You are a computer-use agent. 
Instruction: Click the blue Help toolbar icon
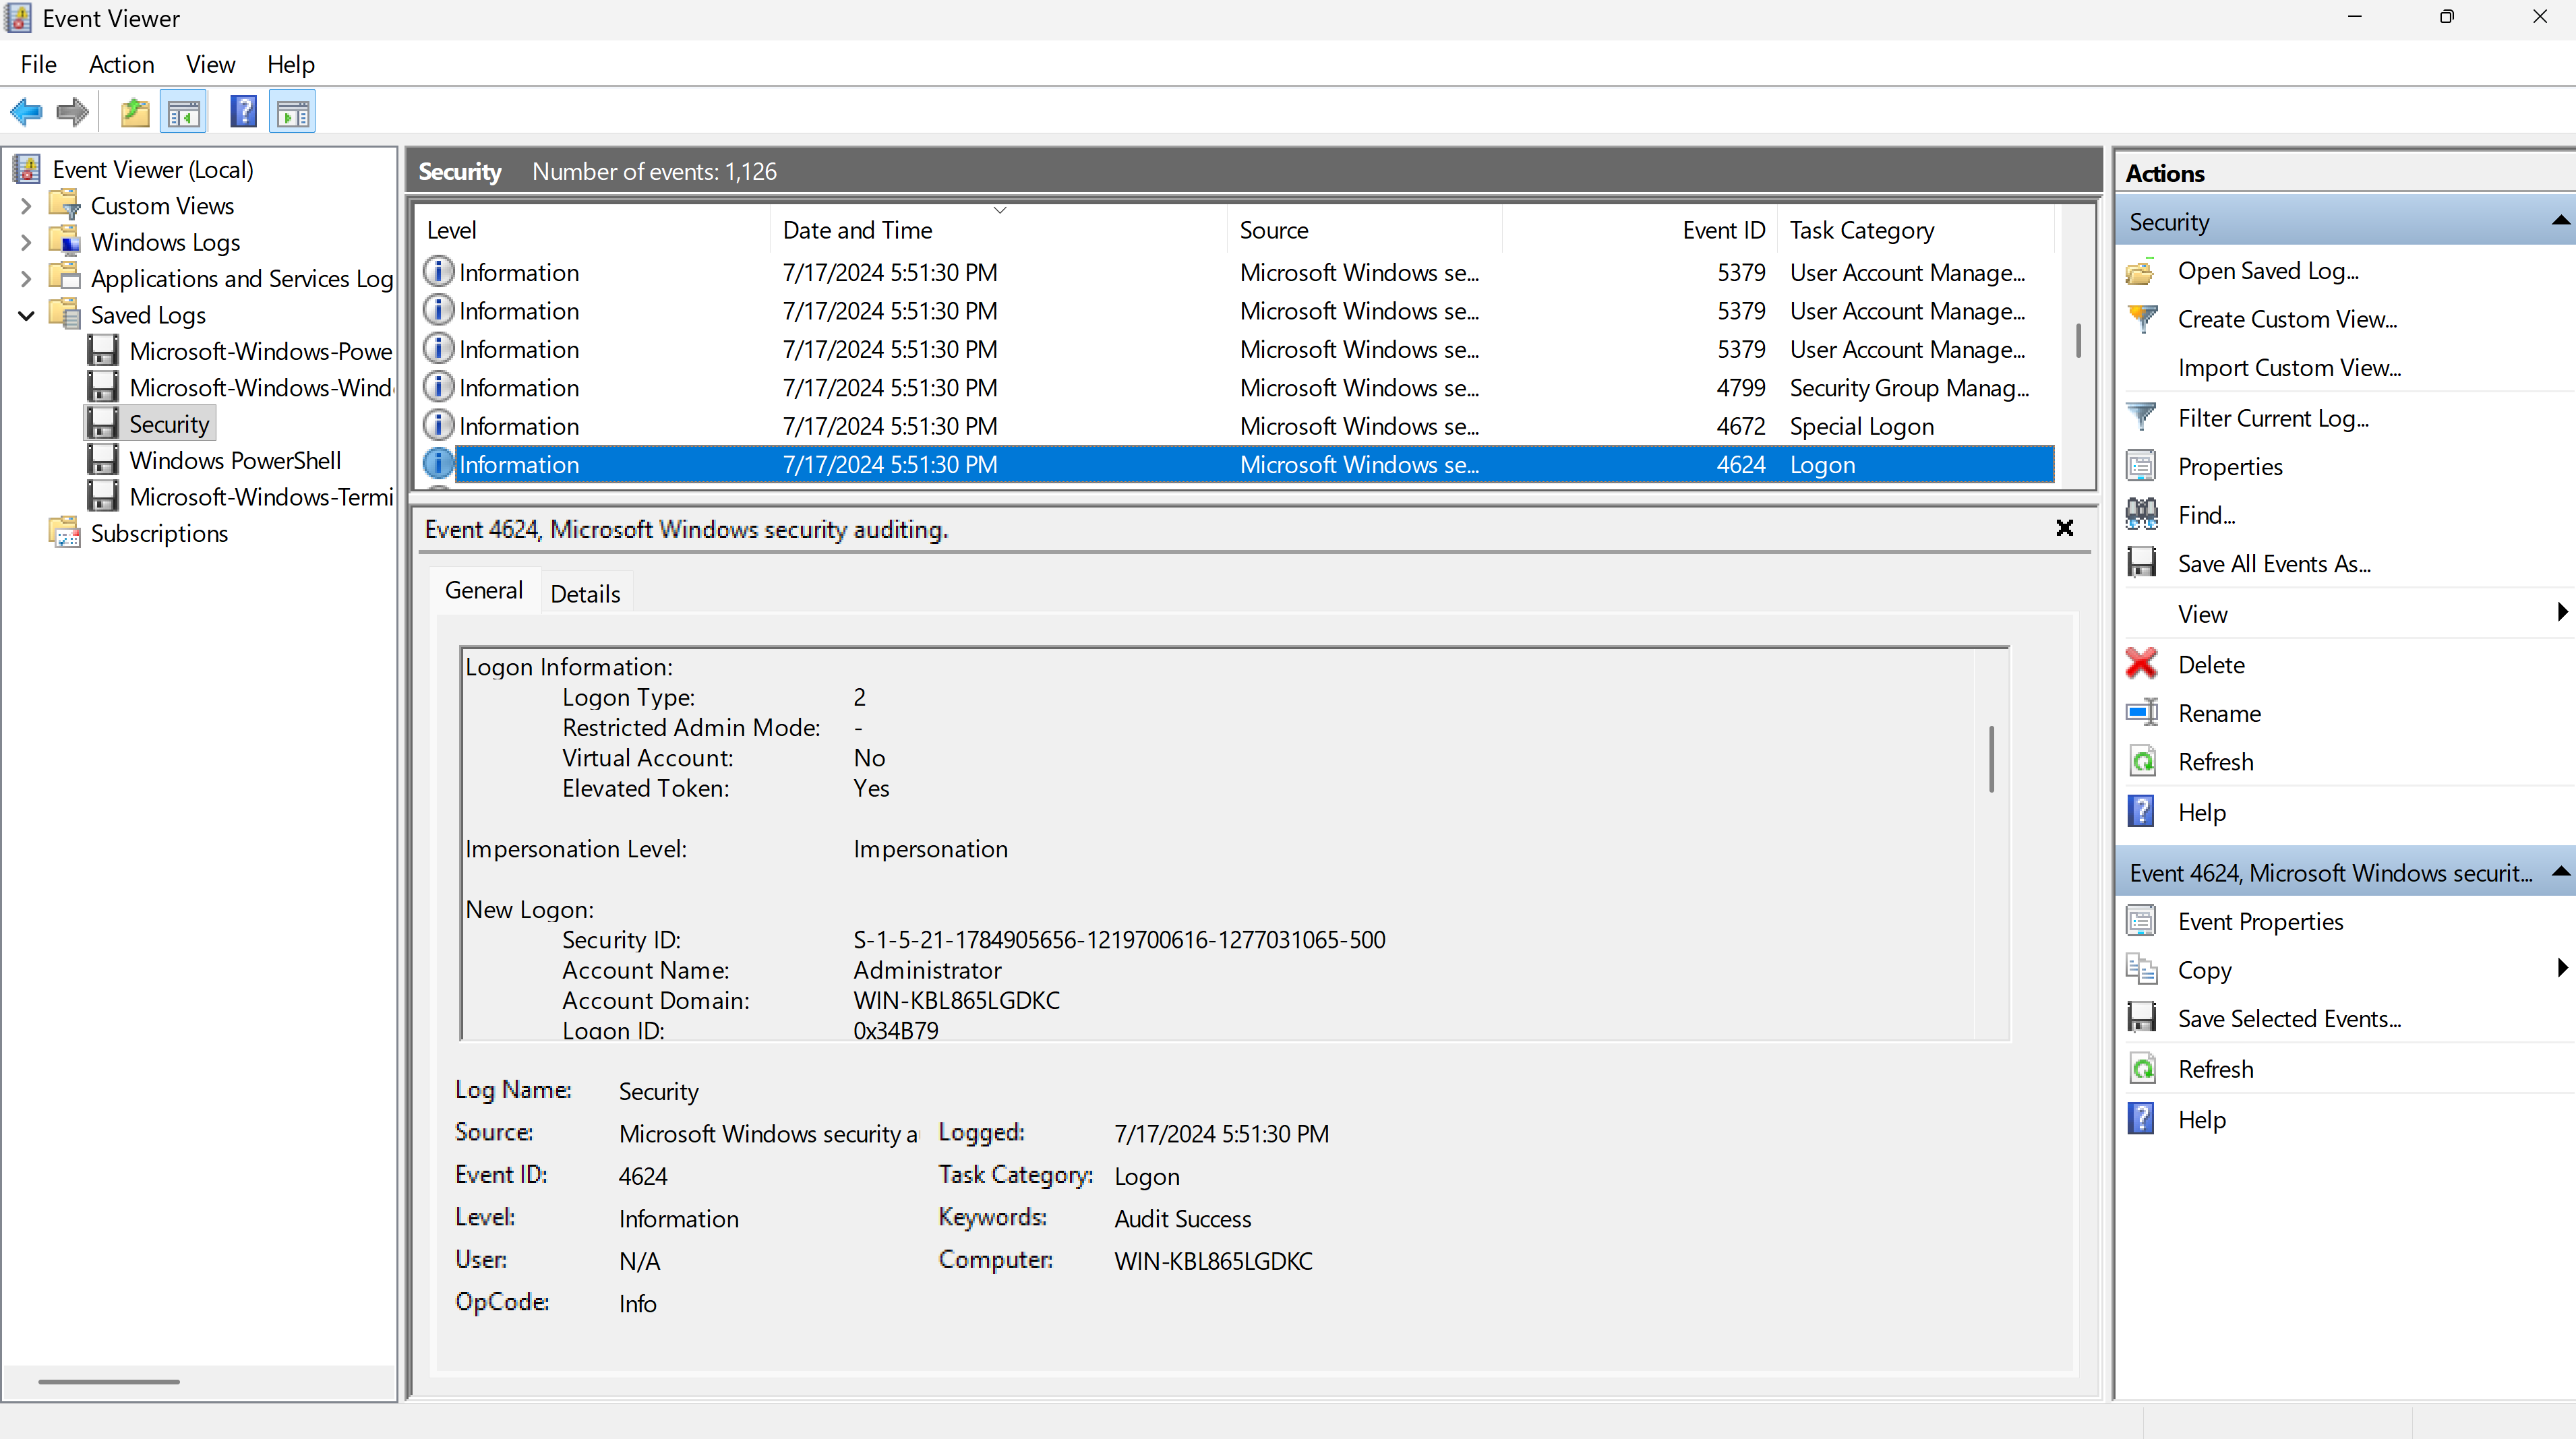point(243,112)
